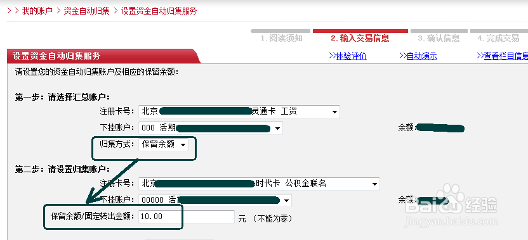The height and width of the screenshot is (240, 528).
Task: Open the 查看栏目信息 link
Action: pyautogui.click(x=503, y=56)
